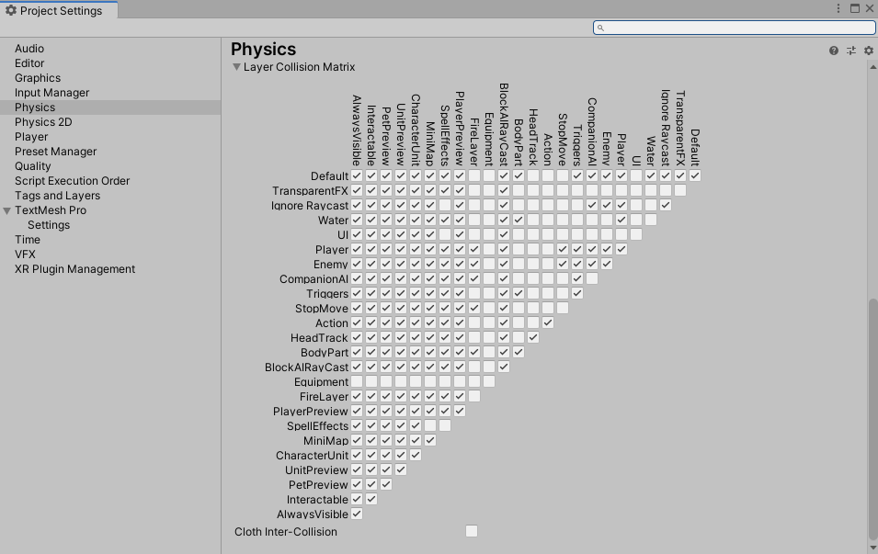This screenshot has width=878, height=554.
Task: Click scrollbar down arrow in Physics panel
Action: coord(873,548)
